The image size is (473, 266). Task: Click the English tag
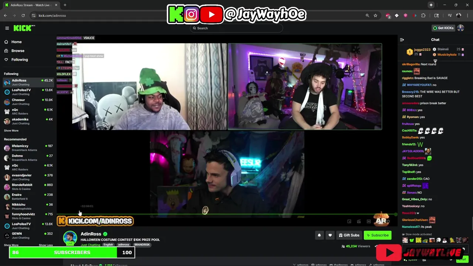[108, 245]
